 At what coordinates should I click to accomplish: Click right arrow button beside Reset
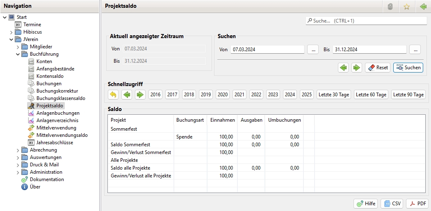pyautogui.click(x=357, y=68)
